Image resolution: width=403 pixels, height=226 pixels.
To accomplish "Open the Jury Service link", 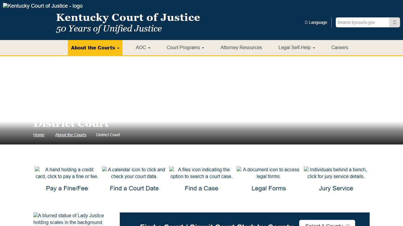I will point(336,188).
